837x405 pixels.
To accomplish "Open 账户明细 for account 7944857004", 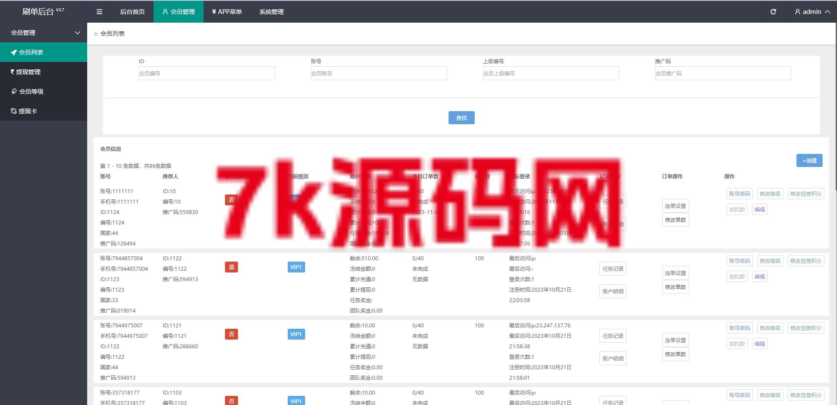I will [613, 291].
